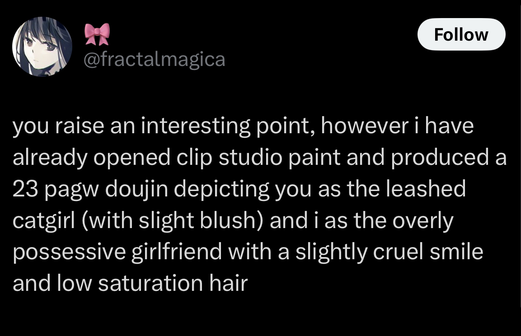Click the number "23" in the tweet
521x336 pixels.
[25, 189]
